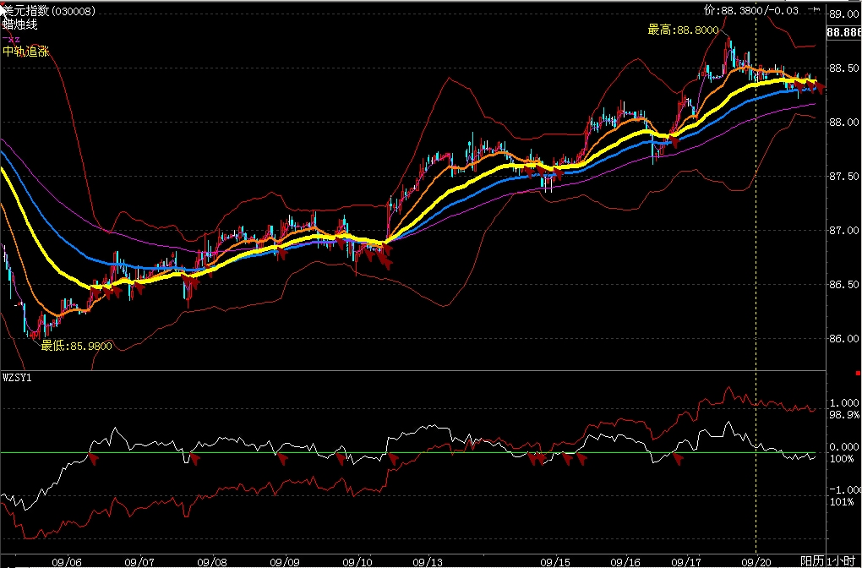Select the 蜡烛线 chart type label

(20, 25)
